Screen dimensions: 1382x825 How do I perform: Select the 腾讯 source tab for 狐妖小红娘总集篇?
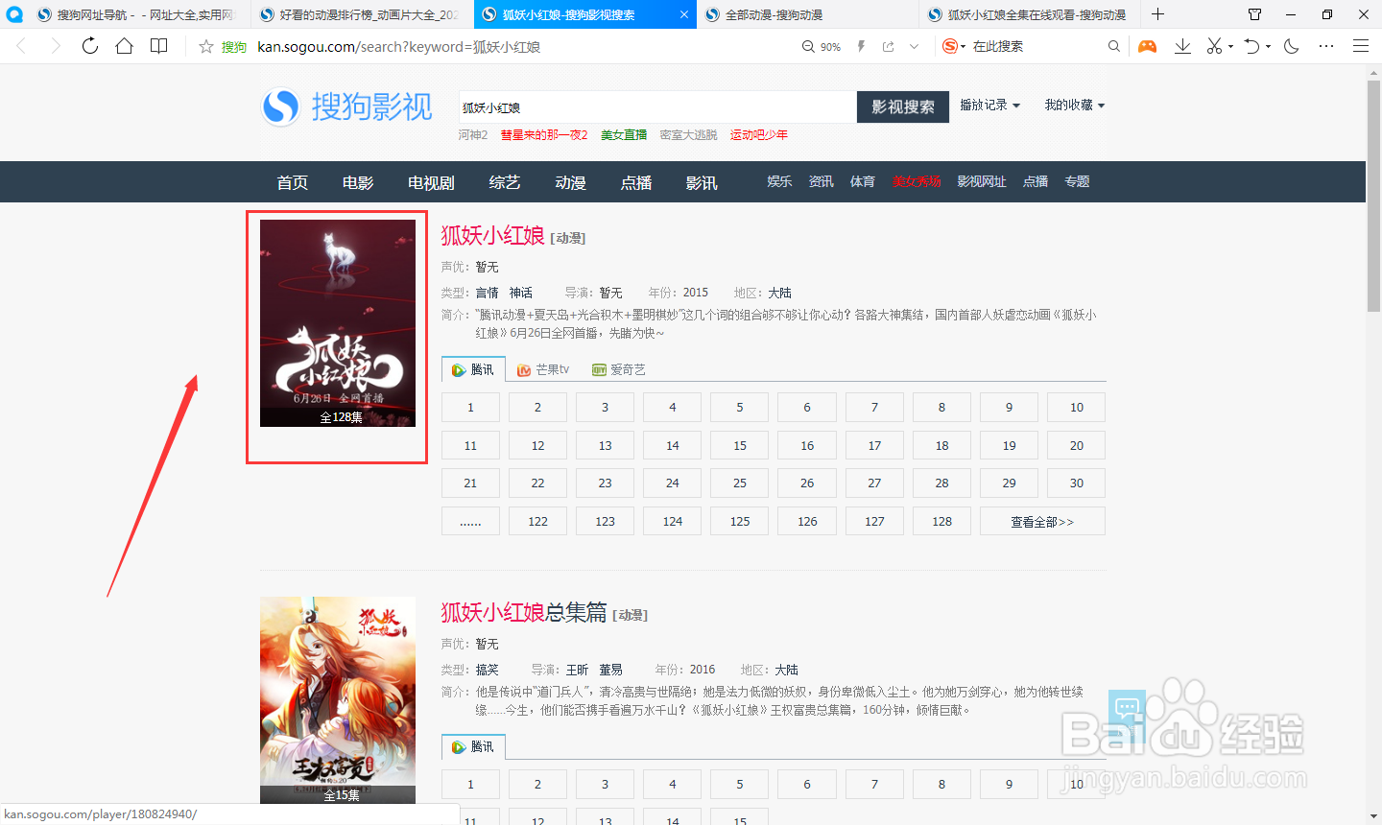(x=473, y=746)
